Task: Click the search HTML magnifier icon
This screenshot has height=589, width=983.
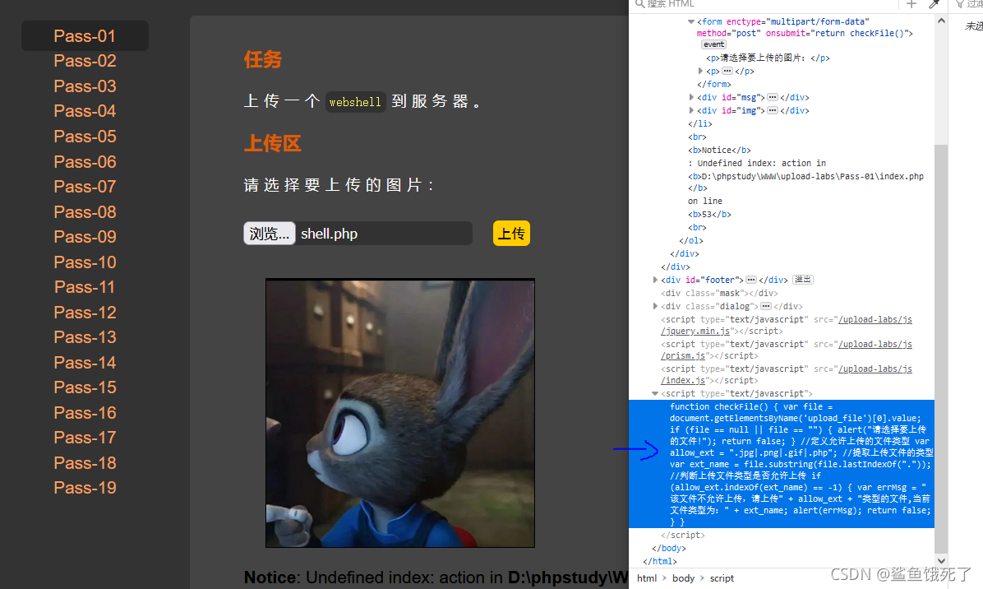Action: coord(639,4)
